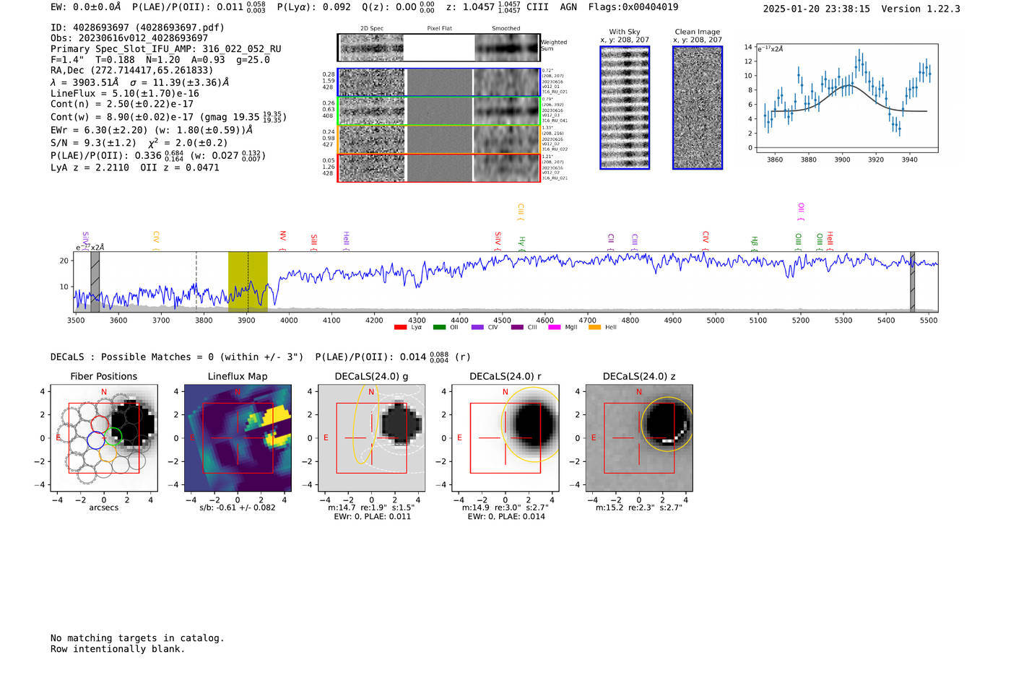Screen dimensions: 1011x688
Task: Click the z: 1.0457 header value
Action: [x=482, y=7]
